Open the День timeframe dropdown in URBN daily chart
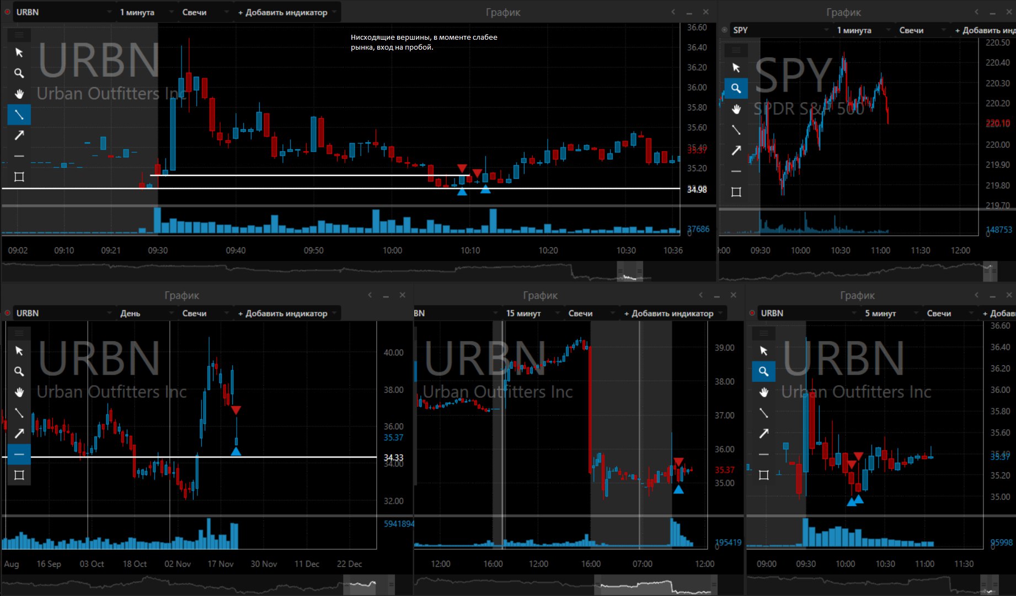Screen dimensions: 1016x596 coord(146,313)
